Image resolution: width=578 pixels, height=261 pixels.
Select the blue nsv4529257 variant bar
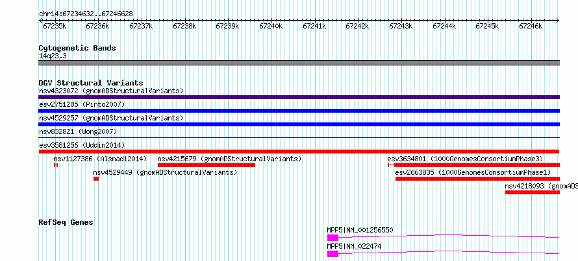tap(299, 124)
